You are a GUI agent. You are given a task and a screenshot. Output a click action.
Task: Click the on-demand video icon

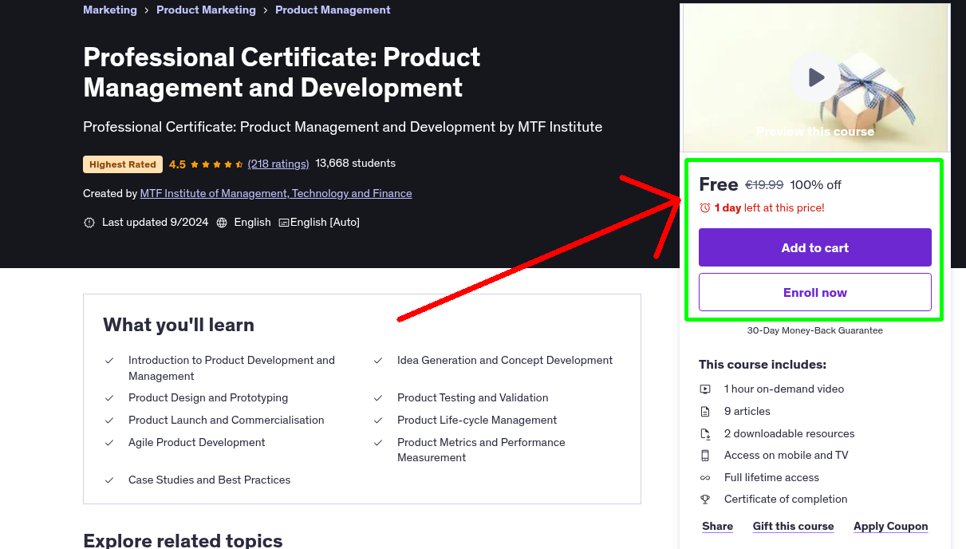(x=705, y=389)
